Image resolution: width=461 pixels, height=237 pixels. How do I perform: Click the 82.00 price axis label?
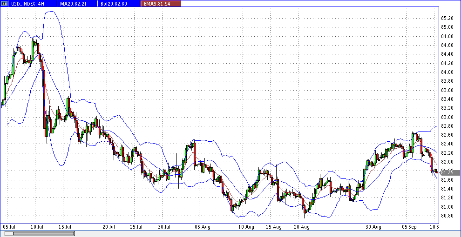click(x=447, y=162)
